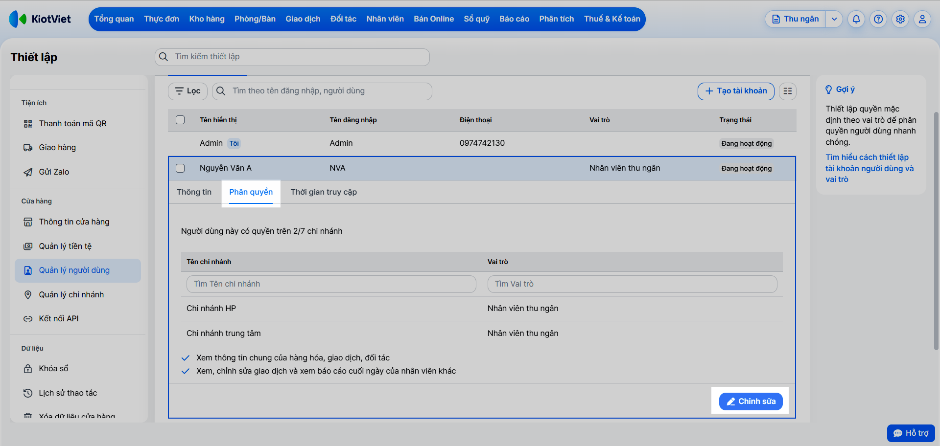Tick the select-all checkbox in table header
The image size is (940, 446).
[x=180, y=120]
